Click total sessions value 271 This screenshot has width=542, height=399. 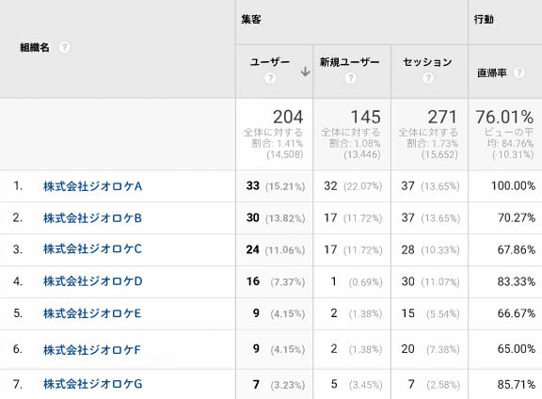443,118
